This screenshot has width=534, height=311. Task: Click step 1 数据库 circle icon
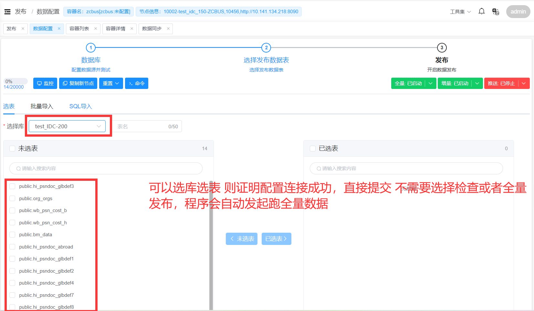91,48
